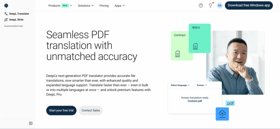Image resolution: width=280 pixels, height=129 pixels.
Task: Open the Customization hub
Action: (x=13, y=26)
